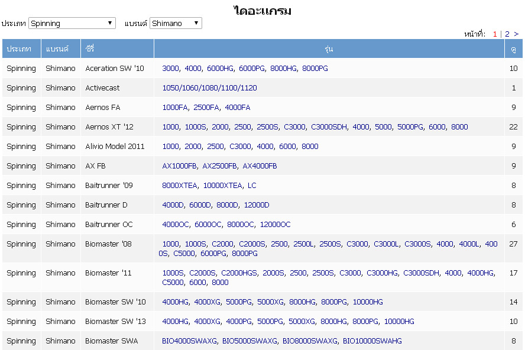This screenshot has width=525, height=350.
Task: Open the 12000D Baitrunner D model
Action: (257, 205)
